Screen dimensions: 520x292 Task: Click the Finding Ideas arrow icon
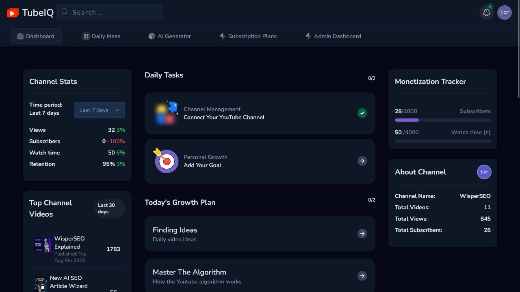(362, 234)
